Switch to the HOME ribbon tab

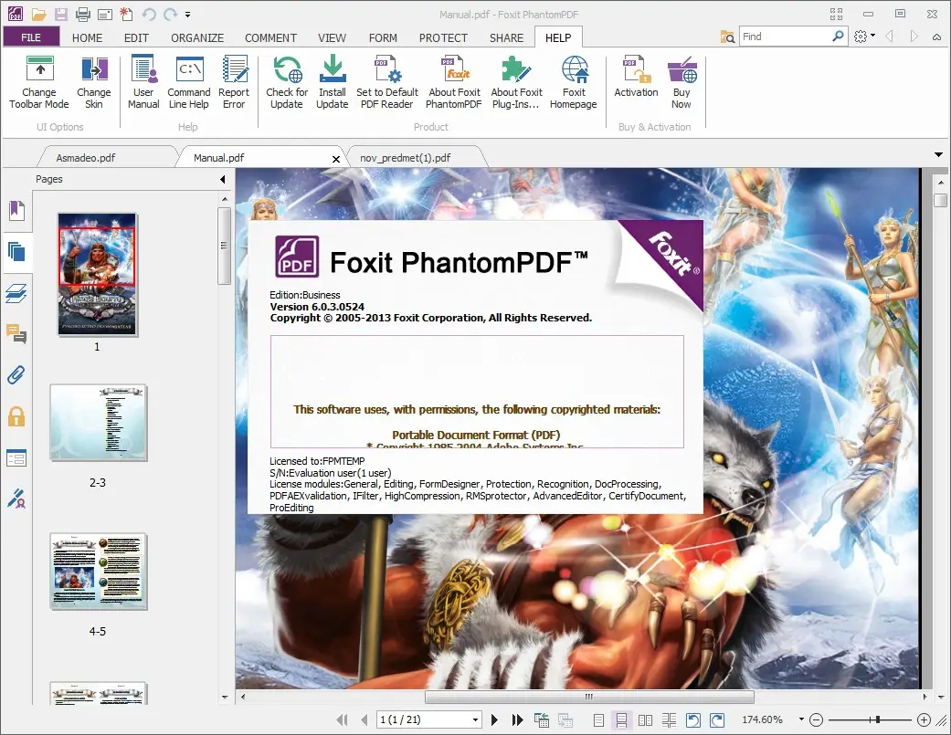[88, 37]
